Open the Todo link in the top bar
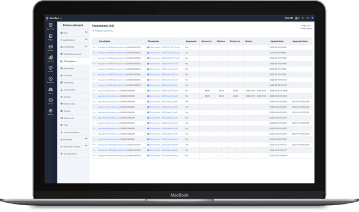 pos(289,18)
